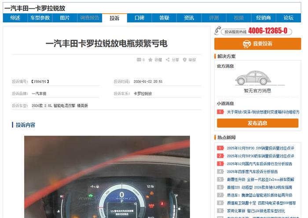Viewport: 308px width, 218px height.
Task: Open 2025年12月TOP30 SUV销量投诉对应点评 news
Action: (260, 148)
